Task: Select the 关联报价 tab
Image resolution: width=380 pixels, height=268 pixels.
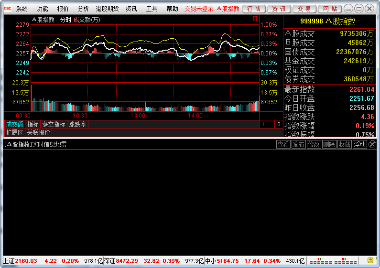Action: coord(38,132)
